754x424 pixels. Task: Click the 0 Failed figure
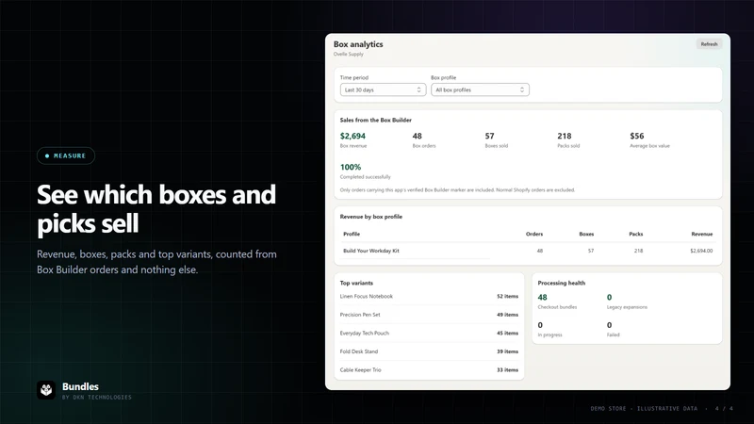609,325
